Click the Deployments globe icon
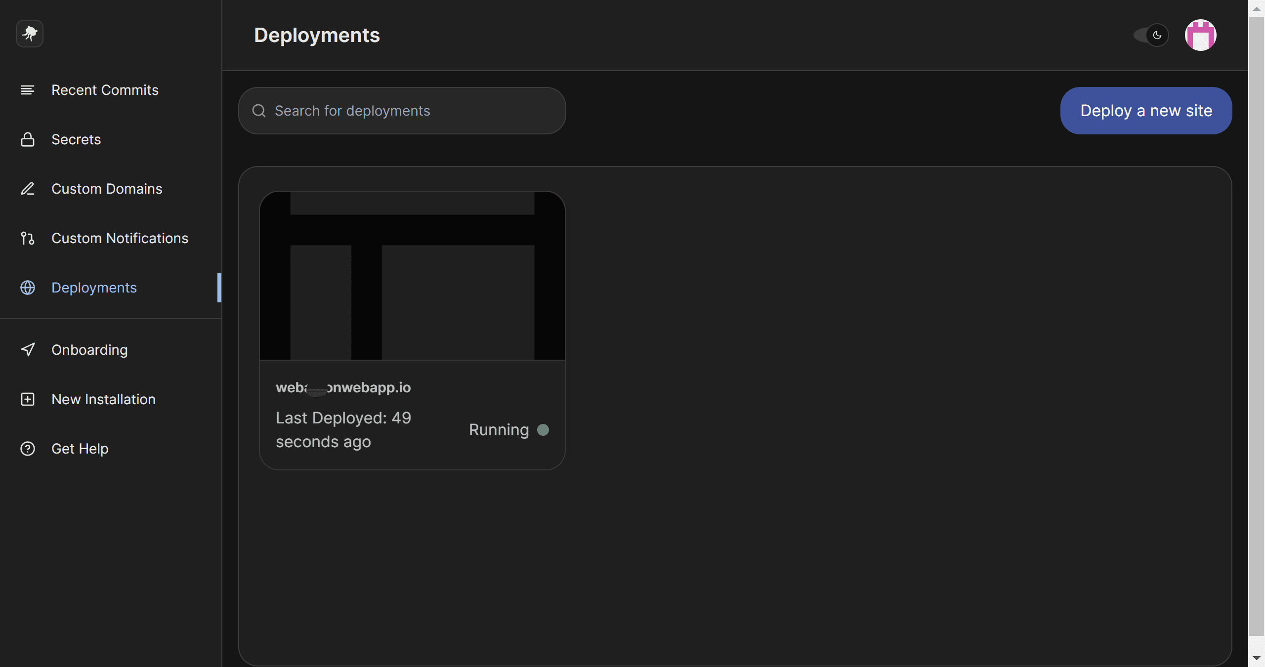The width and height of the screenshot is (1265, 667). click(x=28, y=288)
